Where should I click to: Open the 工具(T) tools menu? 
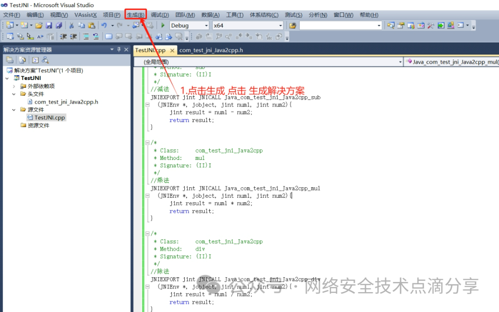tap(235, 15)
